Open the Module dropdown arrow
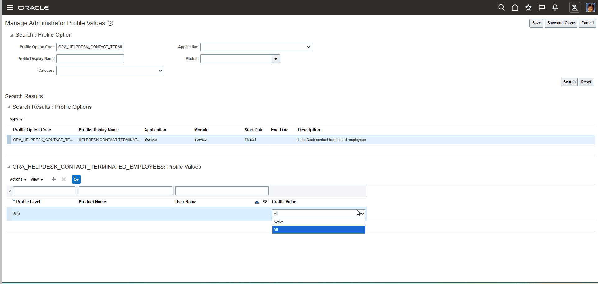The width and height of the screenshot is (598, 284). click(275, 59)
